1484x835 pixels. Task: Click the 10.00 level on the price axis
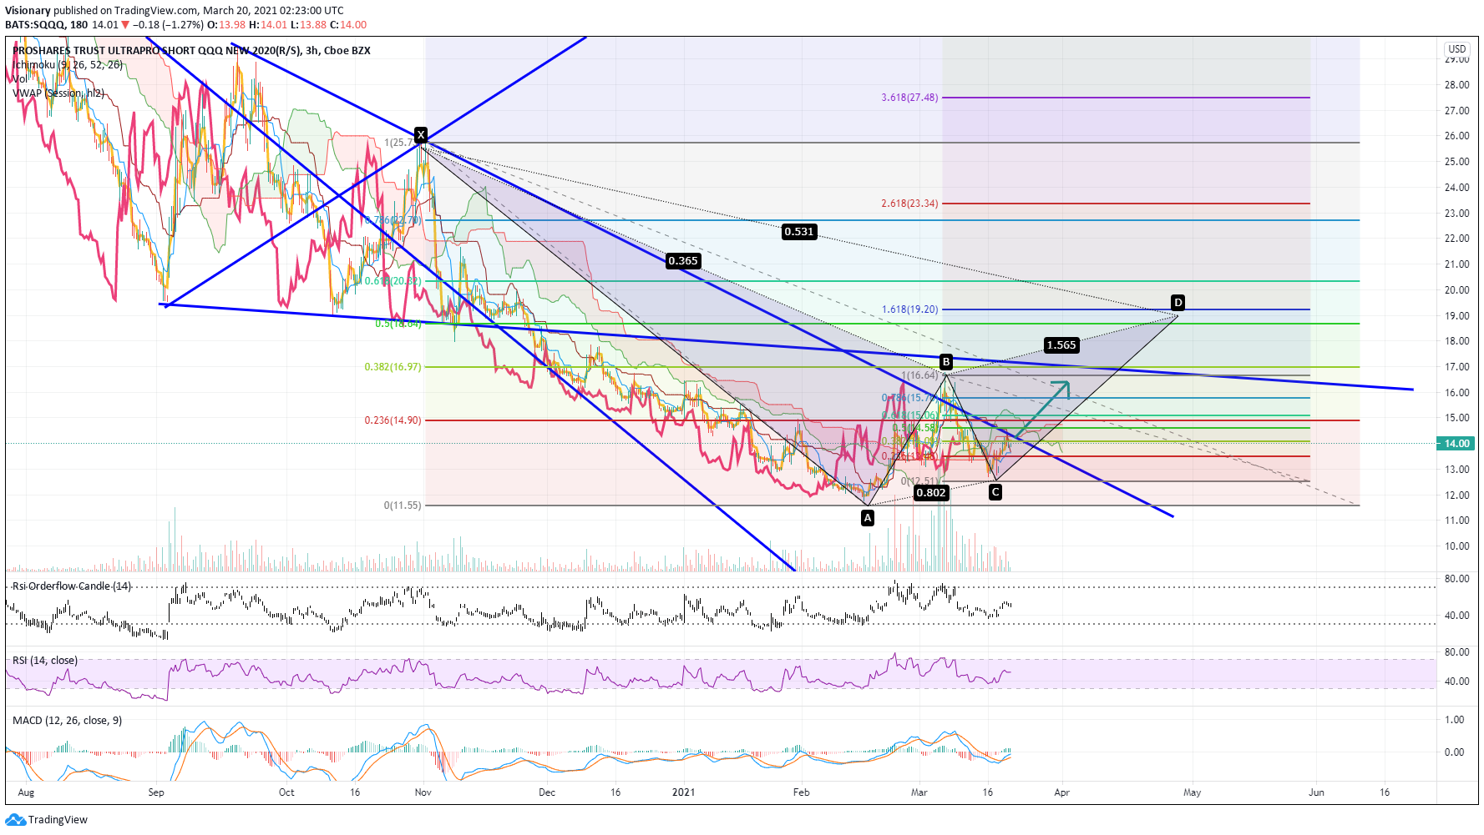[x=1457, y=546]
